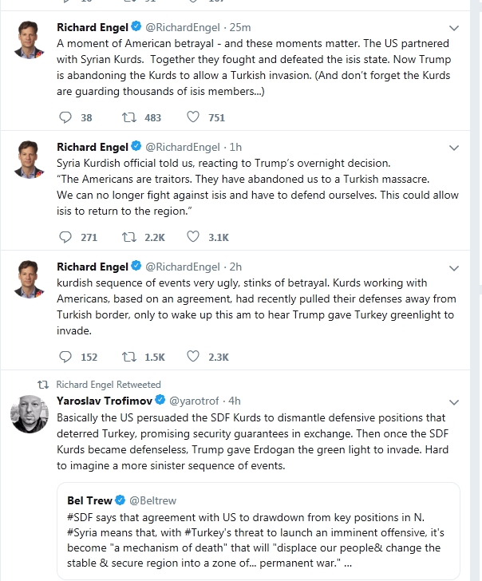Image resolution: width=482 pixels, height=581 pixels.
Task: Like the tweet with 3.1K likes
Action: pos(192,237)
